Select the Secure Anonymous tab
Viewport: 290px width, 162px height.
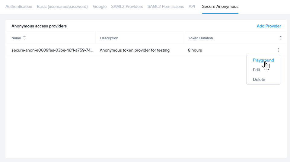pos(220,6)
